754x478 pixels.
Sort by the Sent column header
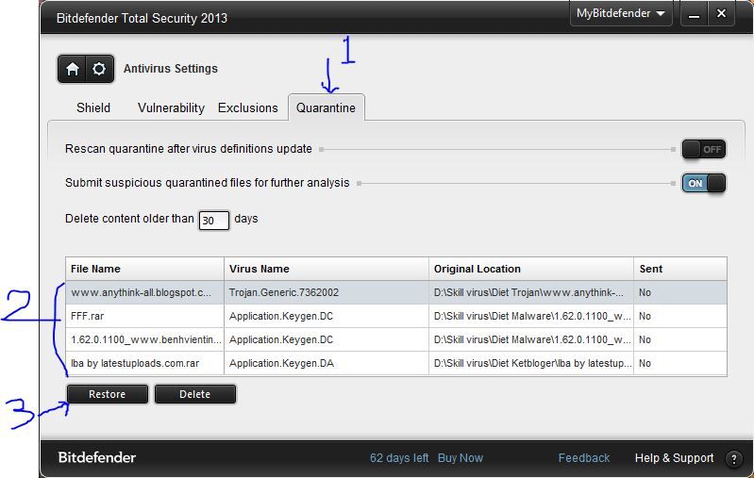coord(680,269)
